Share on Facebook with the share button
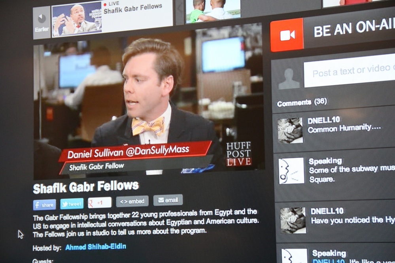The width and height of the screenshot is (395, 263). click(44, 205)
